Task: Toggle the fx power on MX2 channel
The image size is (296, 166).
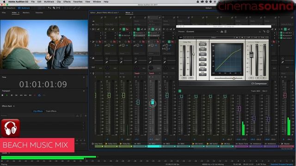Action: pyautogui.click(x=153, y=29)
